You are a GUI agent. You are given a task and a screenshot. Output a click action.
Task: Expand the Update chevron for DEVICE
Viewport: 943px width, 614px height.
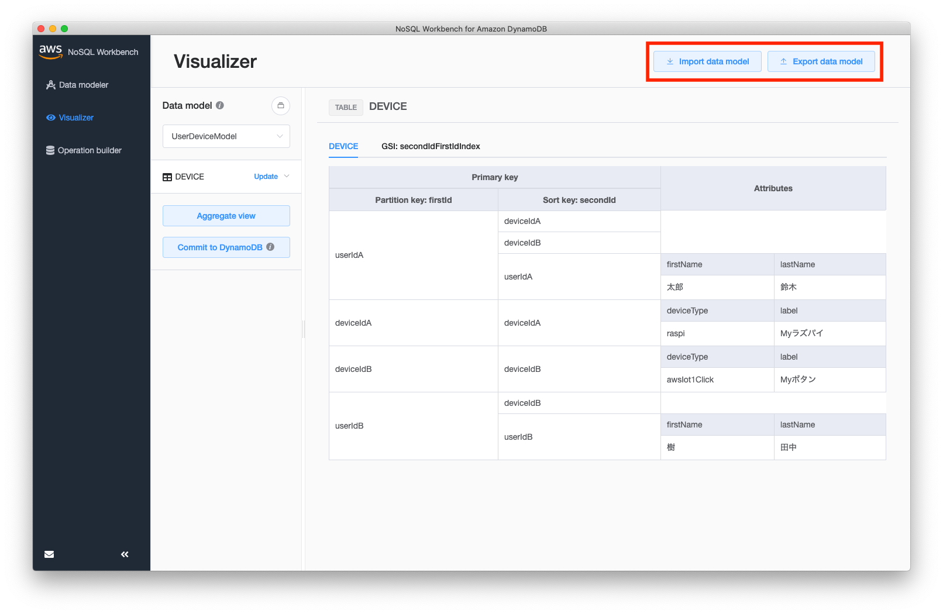(286, 176)
